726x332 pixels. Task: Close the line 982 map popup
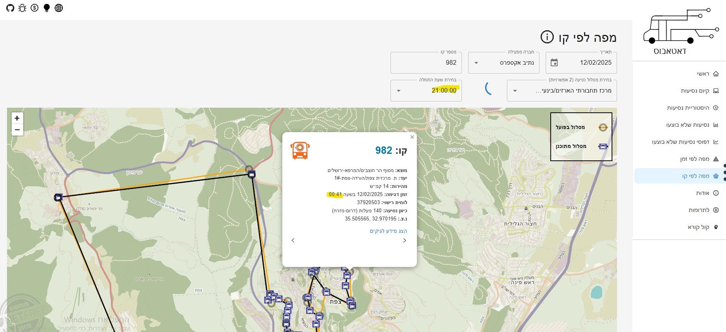412,137
